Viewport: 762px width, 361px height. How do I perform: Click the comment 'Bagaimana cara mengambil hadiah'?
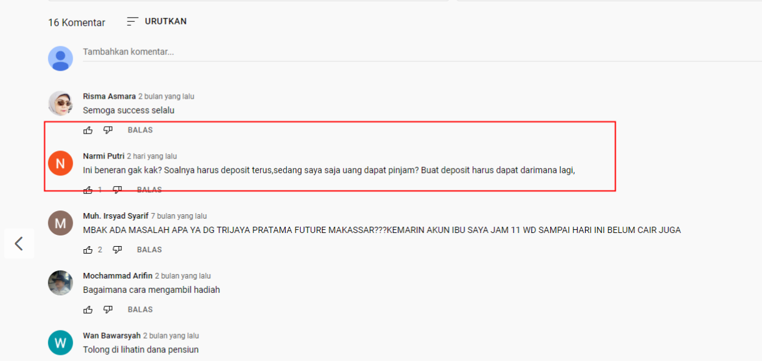tap(151, 290)
